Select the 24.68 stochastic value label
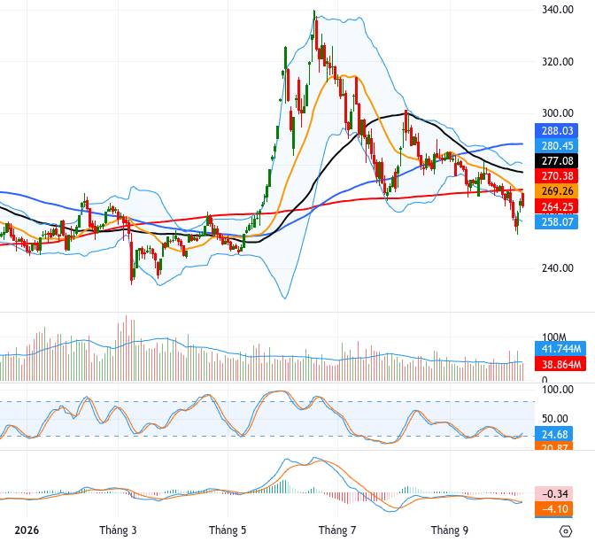This screenshot has height=542, width=595. (554, 434)
